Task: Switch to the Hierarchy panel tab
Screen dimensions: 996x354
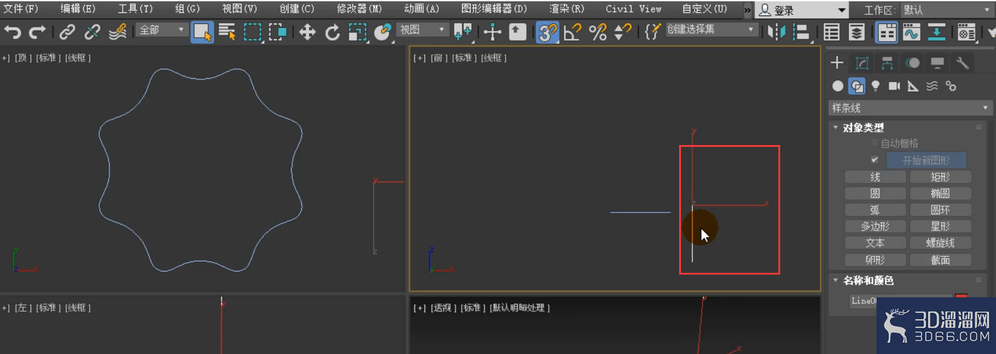Action: click(x=887, y=63)
